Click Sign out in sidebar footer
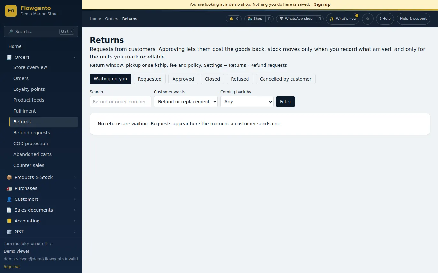This screenshot has width=438, height=273. (x=12, y=267)
